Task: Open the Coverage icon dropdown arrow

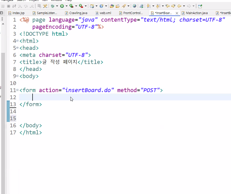Action: pyautogui.click(x=76, y=6)
